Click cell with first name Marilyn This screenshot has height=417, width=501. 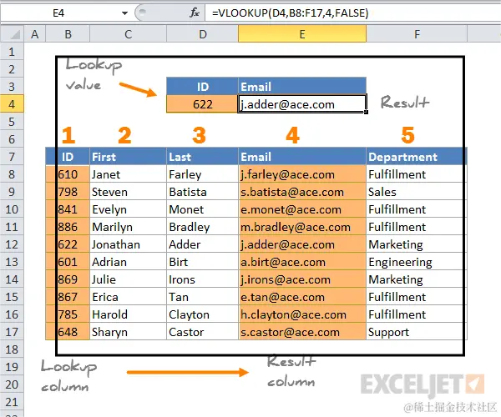128,227
